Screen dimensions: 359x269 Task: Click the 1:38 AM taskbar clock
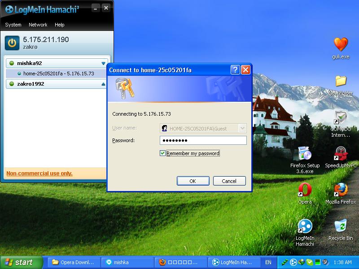(x=342, y=262)
